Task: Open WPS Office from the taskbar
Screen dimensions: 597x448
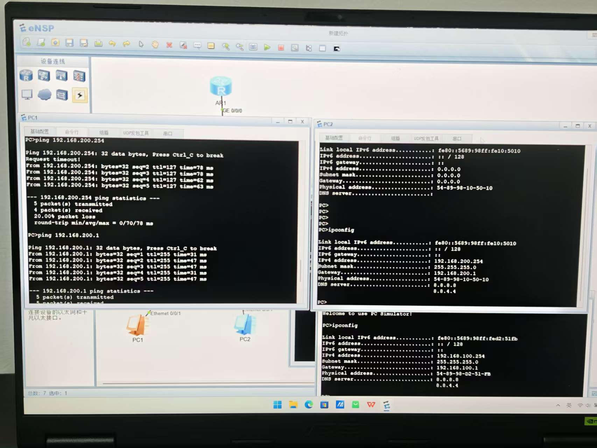Action: 371,405
